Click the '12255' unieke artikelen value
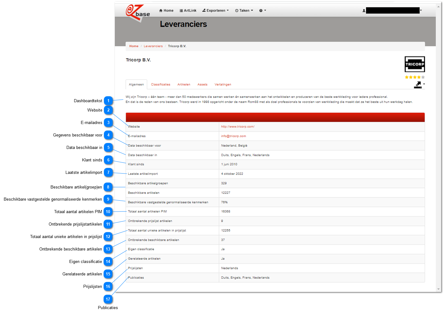444x315 pixels. point(226,231)
